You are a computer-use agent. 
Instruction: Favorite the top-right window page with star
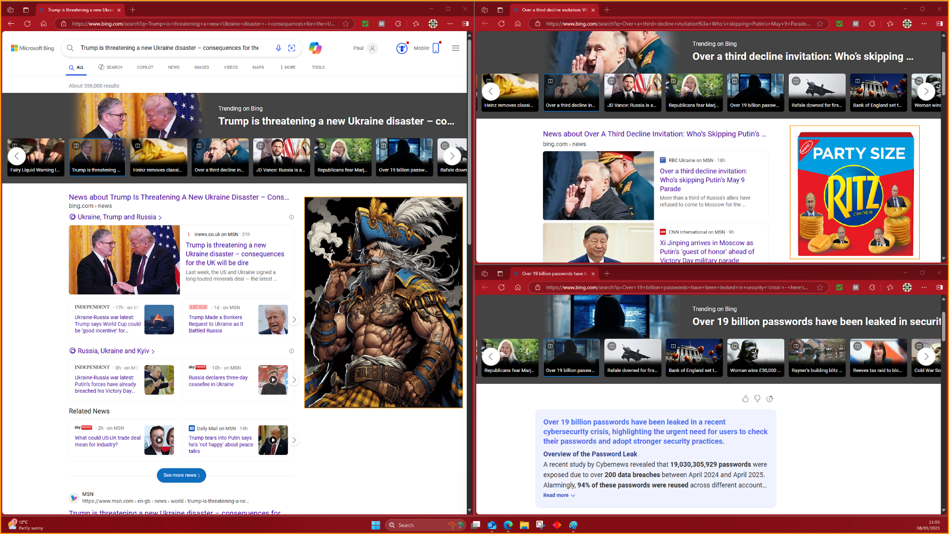point(820,23)
